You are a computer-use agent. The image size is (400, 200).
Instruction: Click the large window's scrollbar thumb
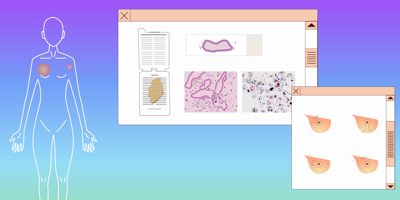click(311, 58)
